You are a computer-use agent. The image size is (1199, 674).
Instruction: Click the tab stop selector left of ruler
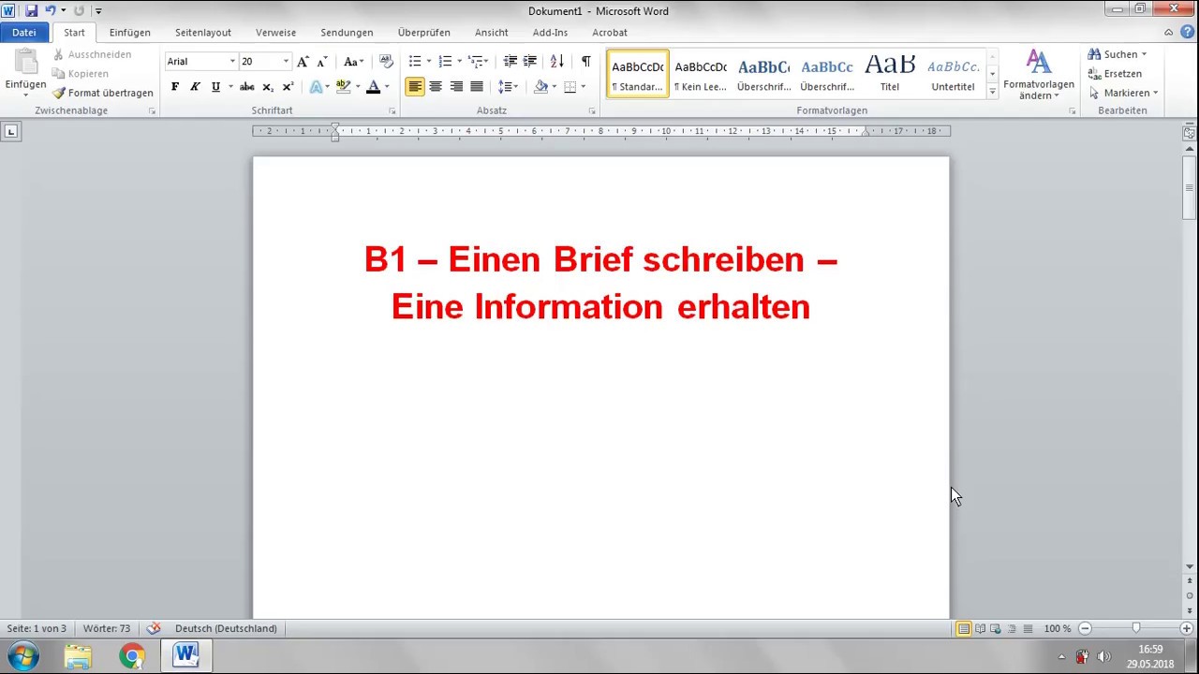coord(11,132)
